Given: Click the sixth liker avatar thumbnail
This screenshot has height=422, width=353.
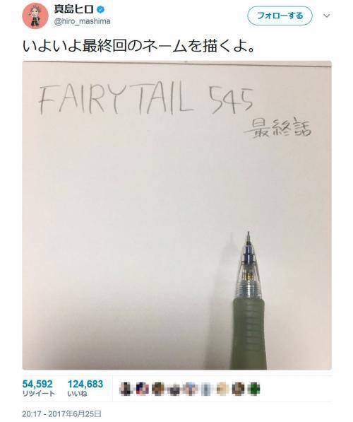Looking at the screenshot, I should [x=206, y=389].
